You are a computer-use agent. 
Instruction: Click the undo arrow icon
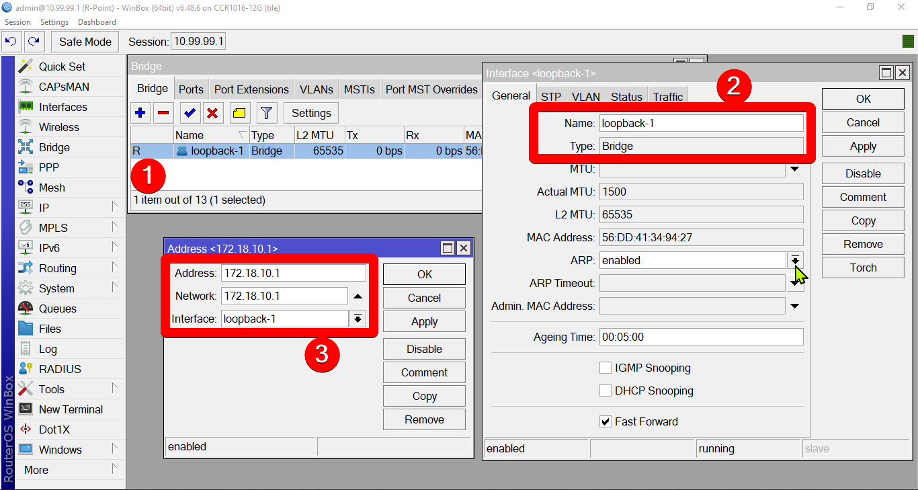(11, 42)
